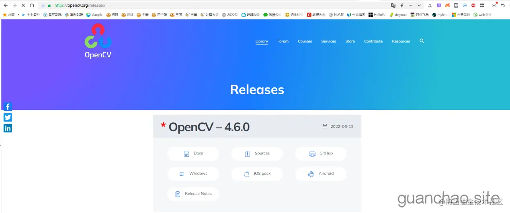The height and width of the screenshot is (213, 510).
Task: Click the browser forward arrow
Action: pos(14,5)
